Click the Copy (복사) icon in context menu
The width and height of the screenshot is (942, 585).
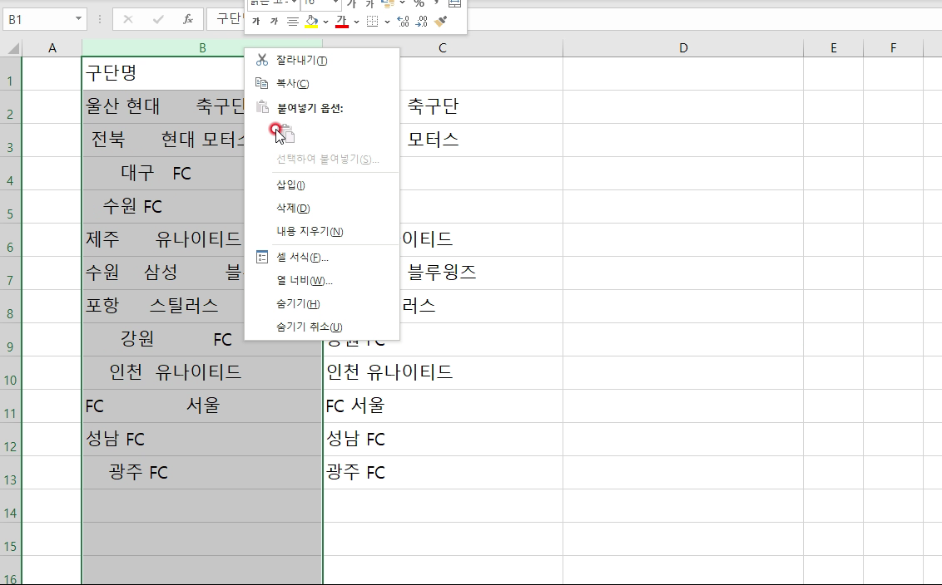(262, 83)
